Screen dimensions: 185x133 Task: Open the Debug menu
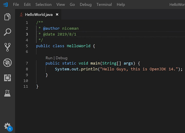(x=86, y=5)
